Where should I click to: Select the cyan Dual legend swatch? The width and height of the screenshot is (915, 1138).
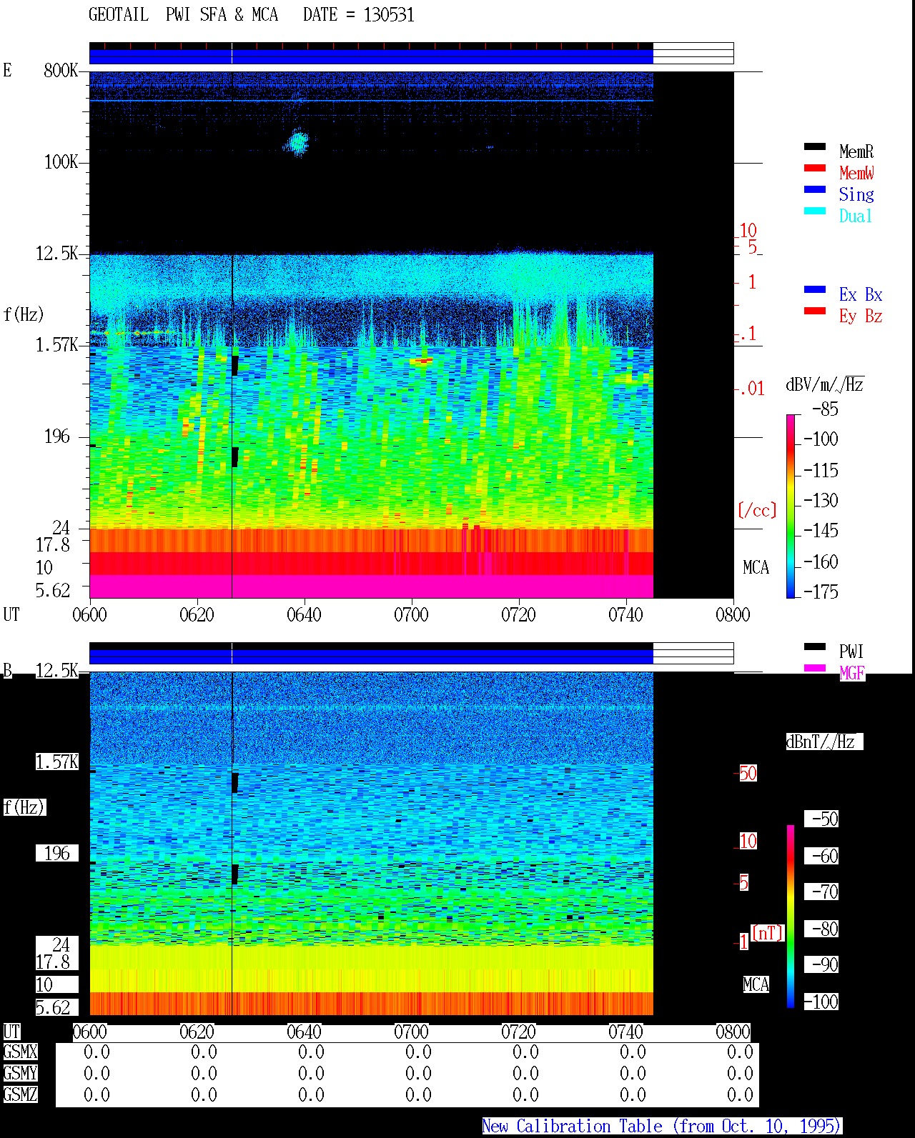point(815,211)
